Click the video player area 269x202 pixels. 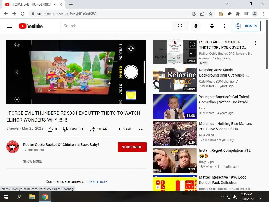[x=76, y=72]
